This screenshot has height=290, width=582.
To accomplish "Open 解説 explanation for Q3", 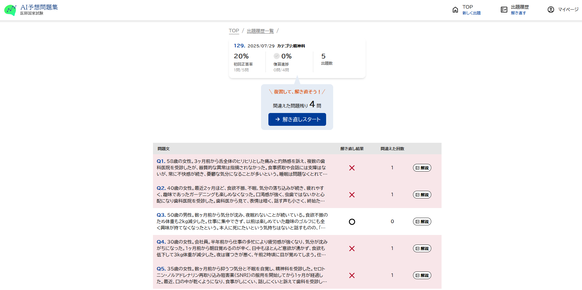I will click(x=422, y=222).
